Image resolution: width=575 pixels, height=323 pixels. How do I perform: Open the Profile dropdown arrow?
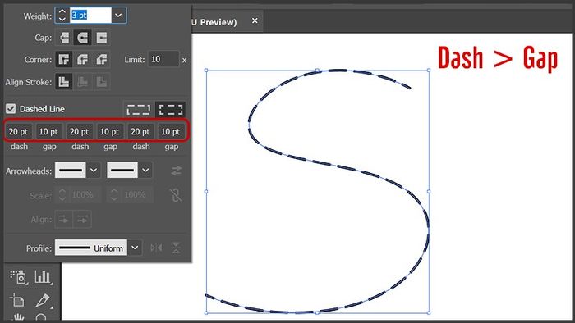[135, 248]
